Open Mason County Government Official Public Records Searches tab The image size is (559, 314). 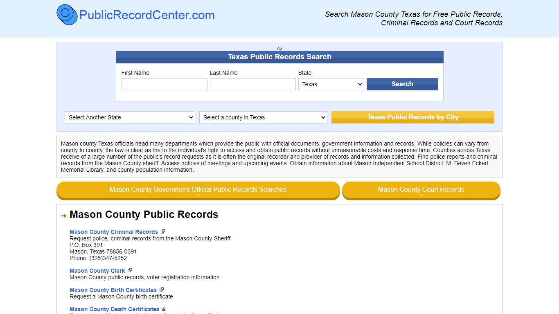[198, 190]
